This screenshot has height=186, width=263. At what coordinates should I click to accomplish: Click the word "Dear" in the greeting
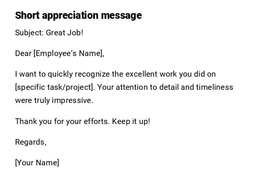23,53
